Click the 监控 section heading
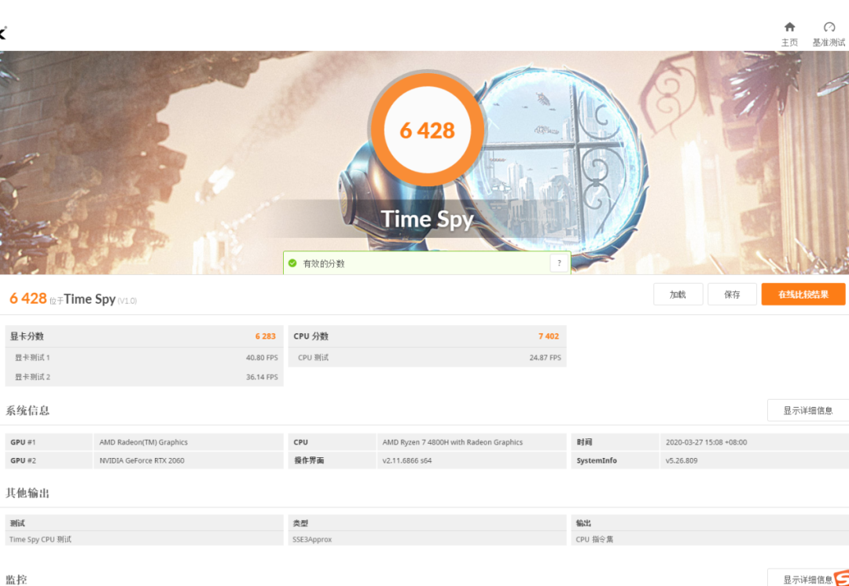This screenshot has height=586, width=849. tap(16, 580)
